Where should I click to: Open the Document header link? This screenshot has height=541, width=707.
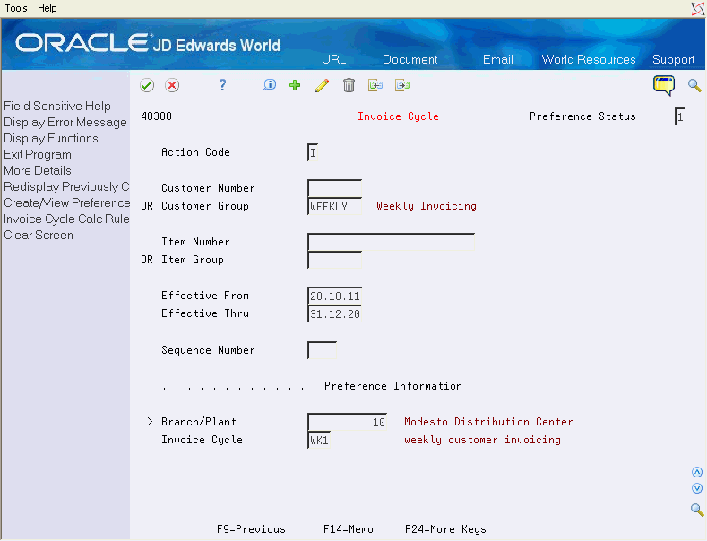point(410,59)
